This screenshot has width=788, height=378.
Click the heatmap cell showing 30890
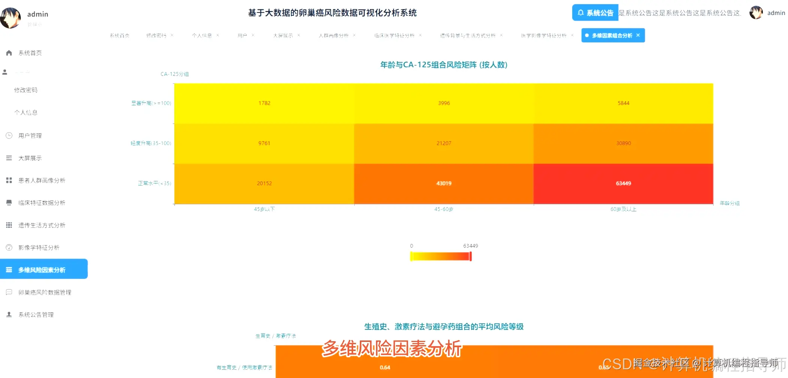(623, 143)
